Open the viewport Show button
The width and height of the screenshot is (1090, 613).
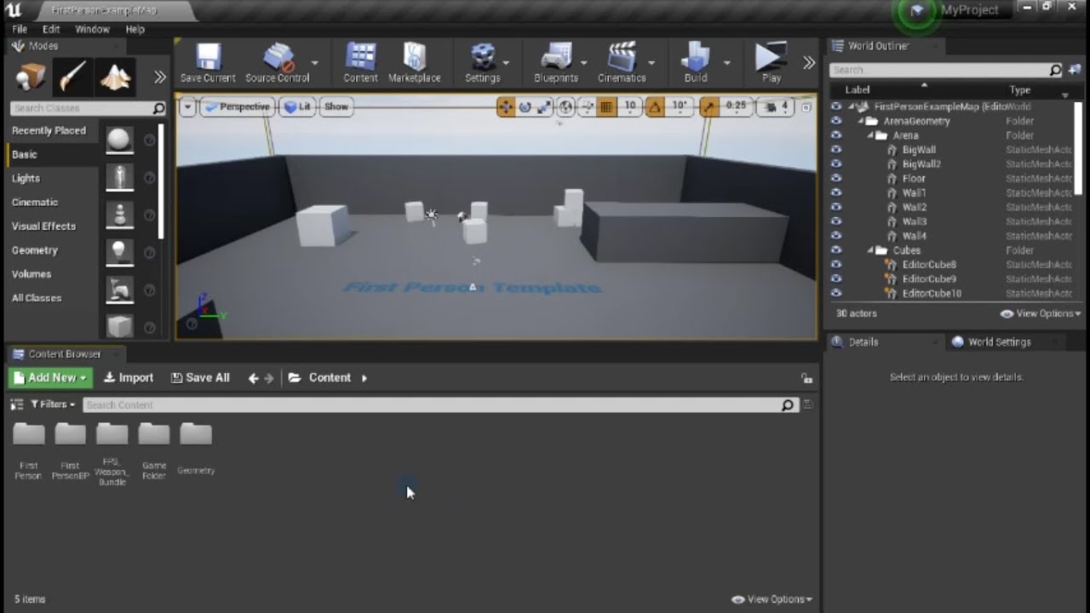[x=336, y=106]
